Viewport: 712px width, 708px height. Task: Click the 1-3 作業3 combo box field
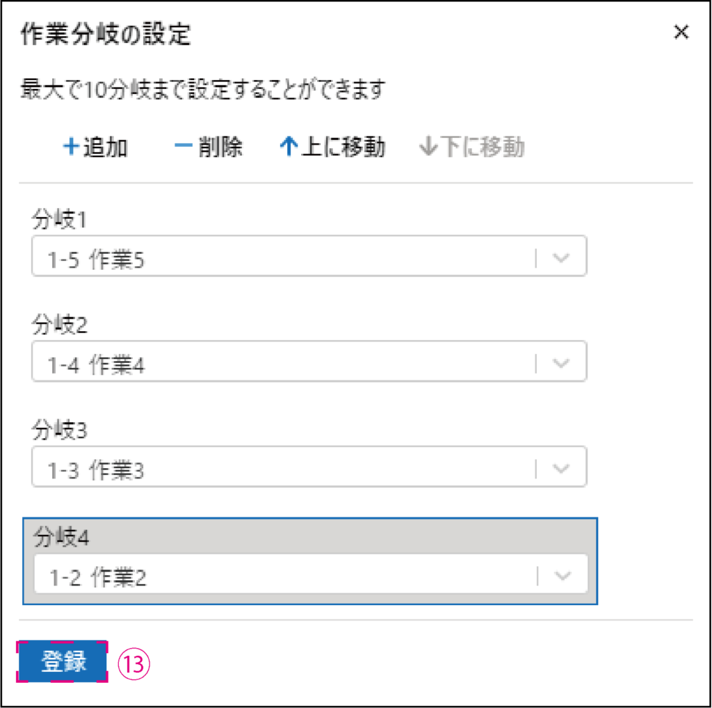[x=278, y=469]
